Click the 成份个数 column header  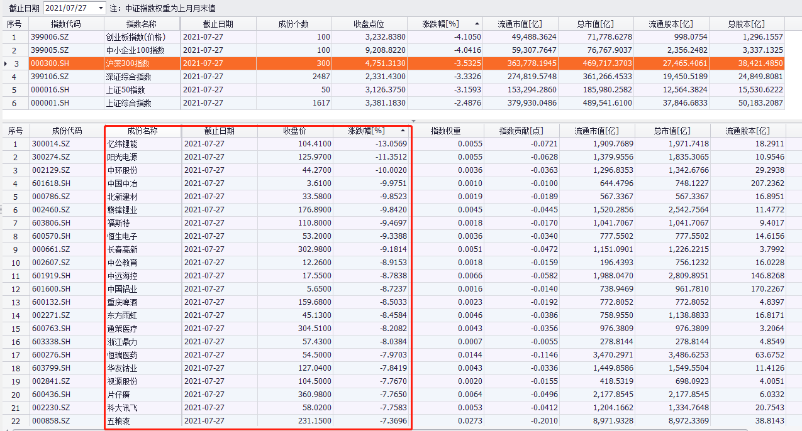[x=294, y=24]
